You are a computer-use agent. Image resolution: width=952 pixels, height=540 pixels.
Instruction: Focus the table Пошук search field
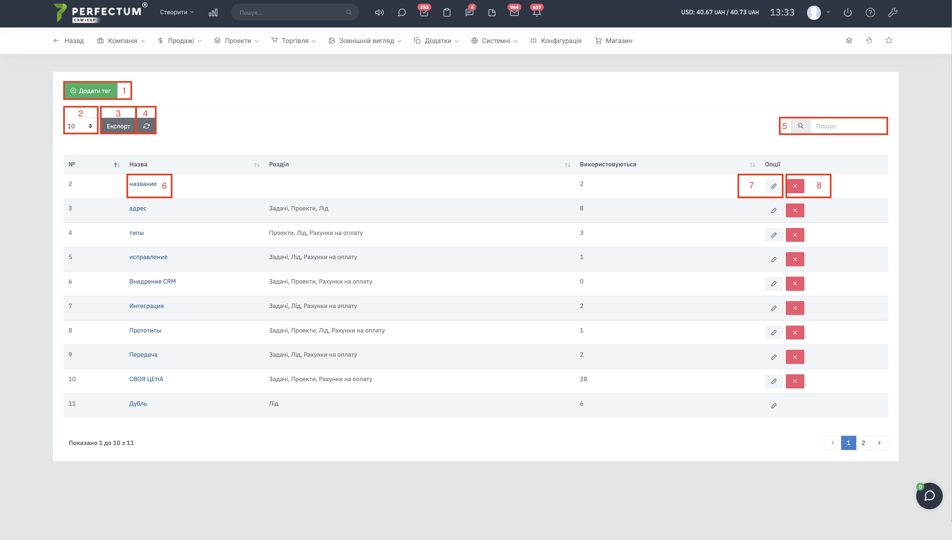848,126
